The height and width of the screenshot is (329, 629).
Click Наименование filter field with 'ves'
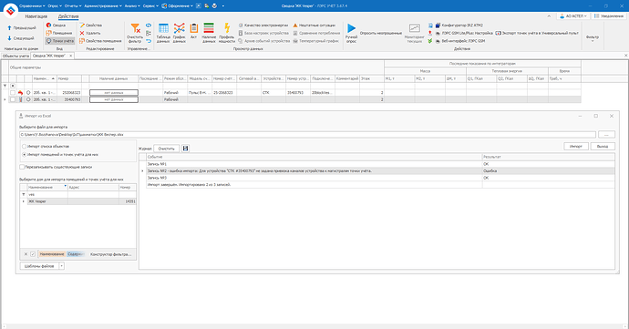click(x=47, y=195)
